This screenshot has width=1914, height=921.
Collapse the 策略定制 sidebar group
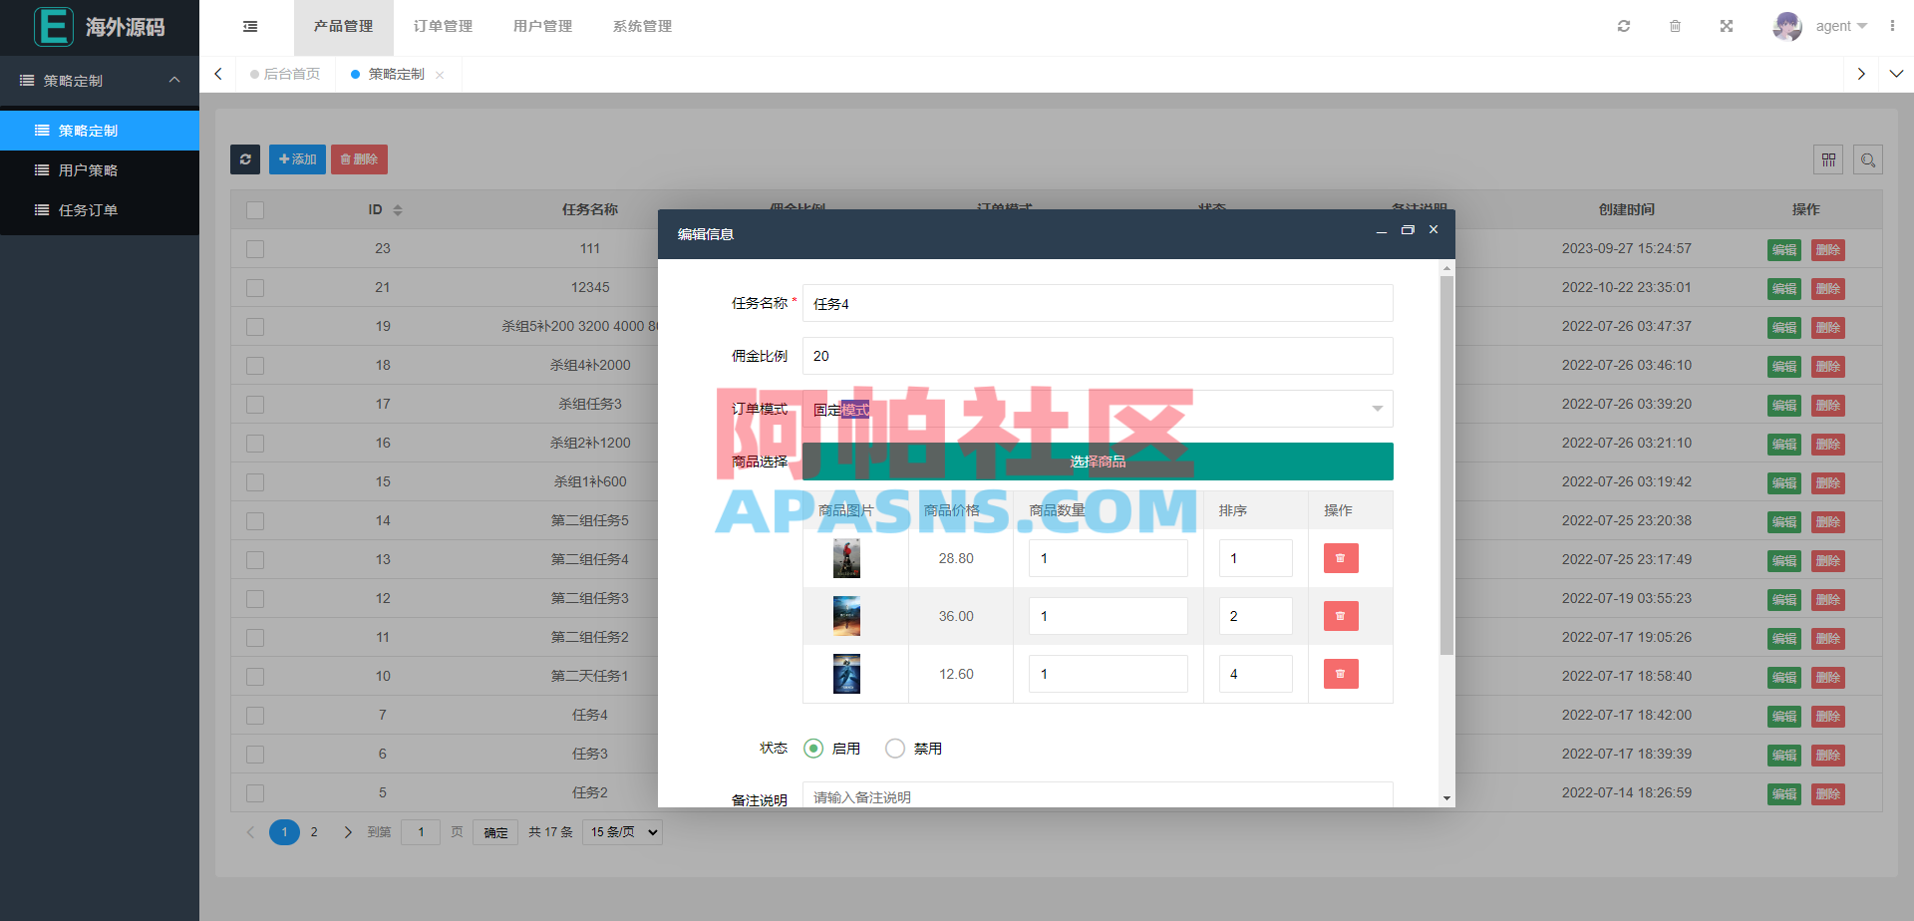point(100,81)
